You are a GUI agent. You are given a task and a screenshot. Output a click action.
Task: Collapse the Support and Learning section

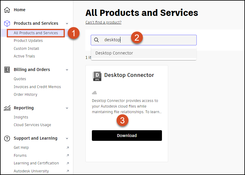(x=67, y=138)
